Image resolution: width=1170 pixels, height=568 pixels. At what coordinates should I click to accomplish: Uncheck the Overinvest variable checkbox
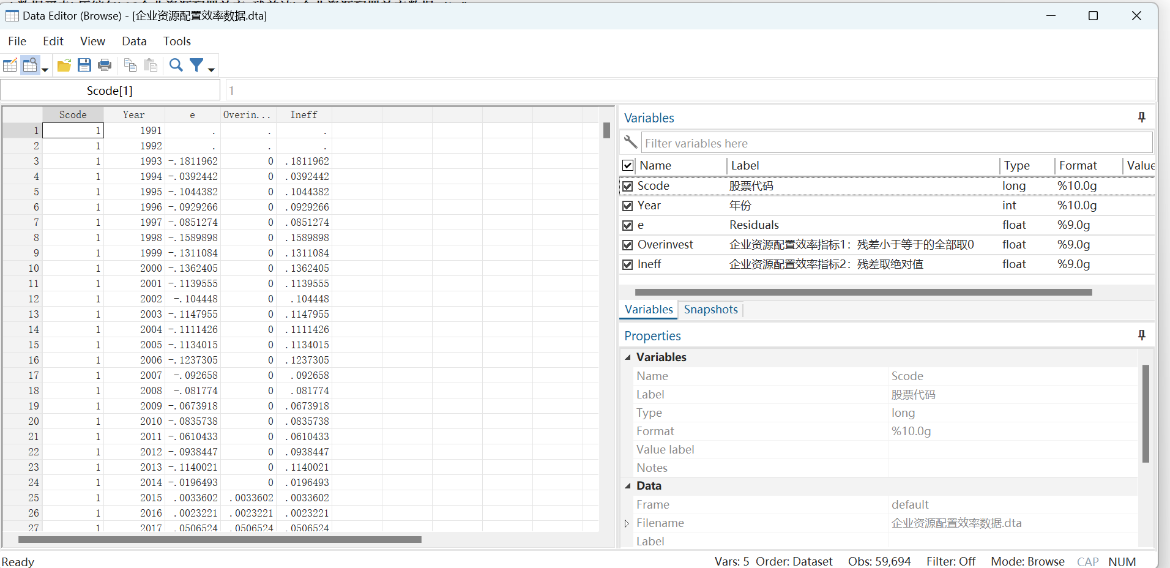click(x=628, y=245)
